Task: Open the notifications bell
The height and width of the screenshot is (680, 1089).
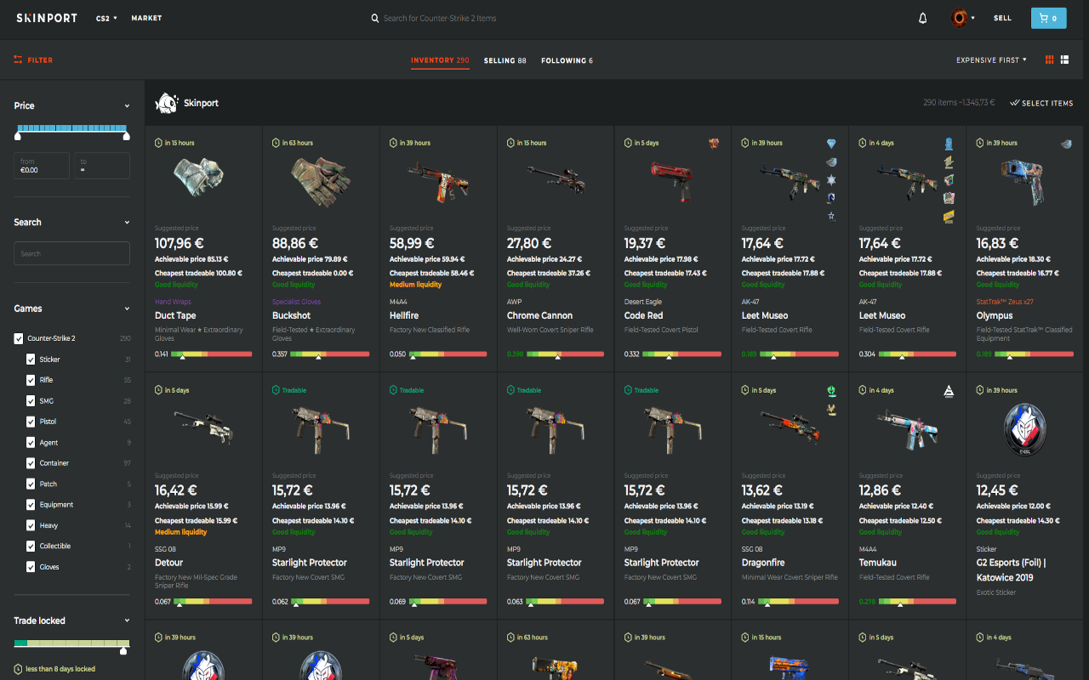Action: coord(923,18)
